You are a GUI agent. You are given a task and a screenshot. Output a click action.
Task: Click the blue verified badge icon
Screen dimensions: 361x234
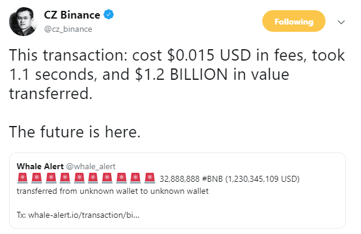(108, 14)
